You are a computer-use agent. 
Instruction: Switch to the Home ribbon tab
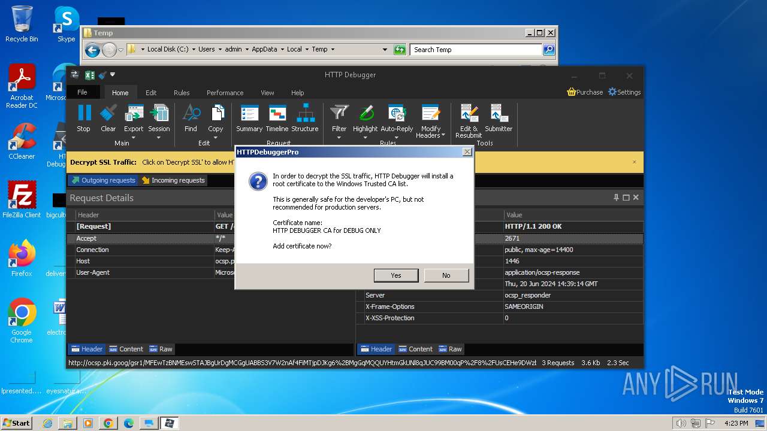coord(120,93)
